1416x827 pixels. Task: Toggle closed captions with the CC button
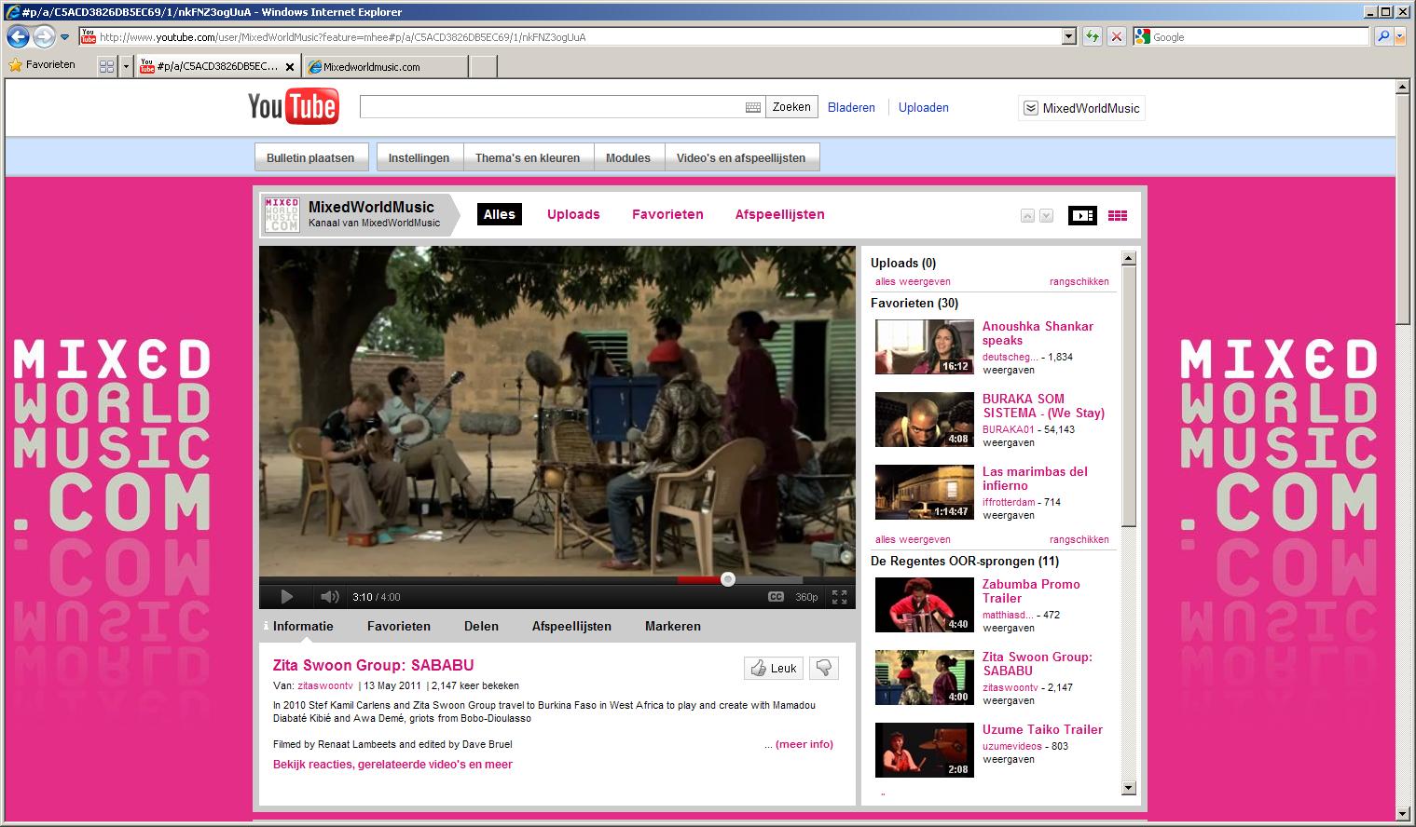[x=776, y=597]
